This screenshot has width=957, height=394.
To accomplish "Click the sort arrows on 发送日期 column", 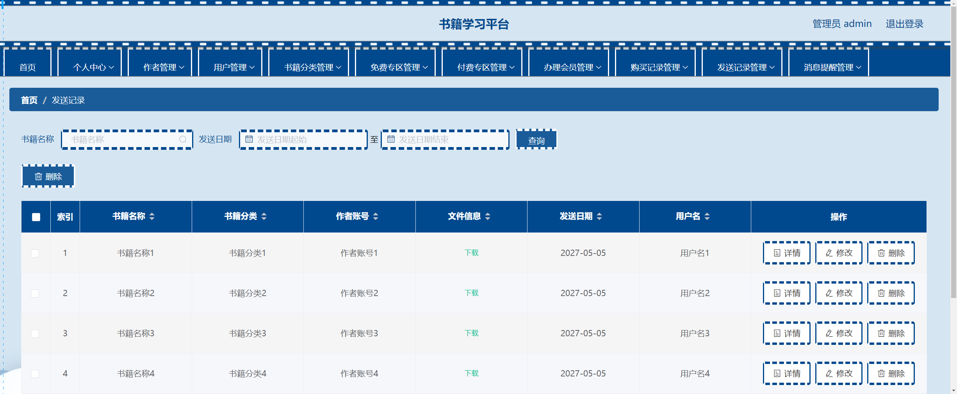I will pos(600,217).
